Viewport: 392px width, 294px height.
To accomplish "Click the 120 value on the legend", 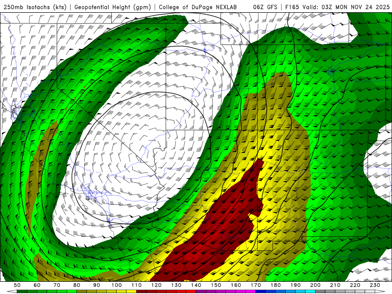I will click(x=156, y=285).
